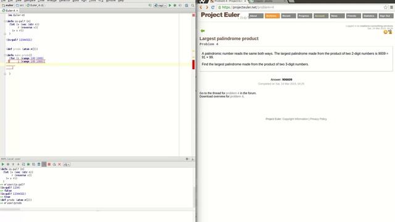Image resolution: width=395 pixels, height=222 pixels.
Task: Start debugging the repl configuration
Action: click(175, 6)
